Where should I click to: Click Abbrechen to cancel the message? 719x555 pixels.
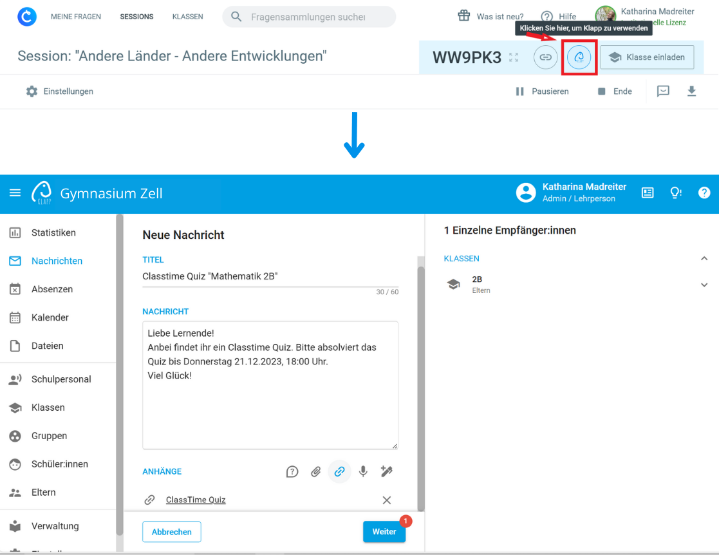(171, 532)
